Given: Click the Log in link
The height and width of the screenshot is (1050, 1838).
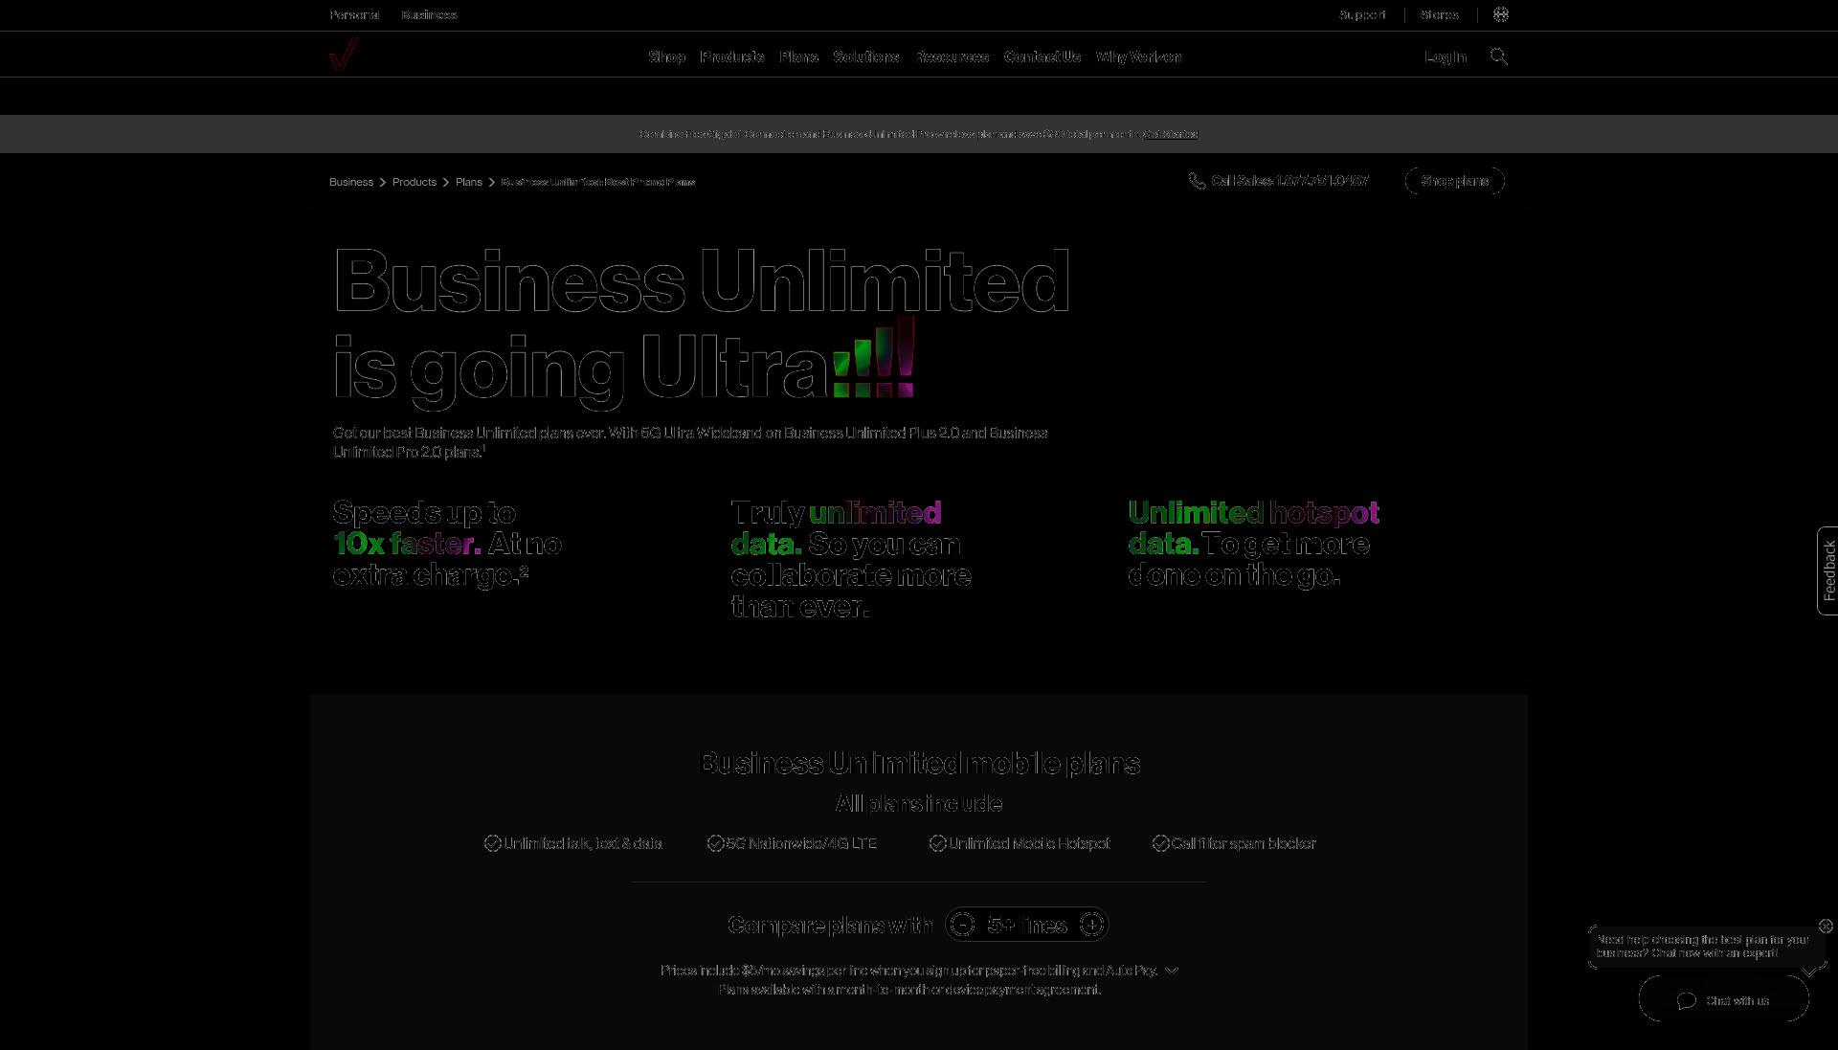Looking at the screenshot, I should tap(1446, 56).
